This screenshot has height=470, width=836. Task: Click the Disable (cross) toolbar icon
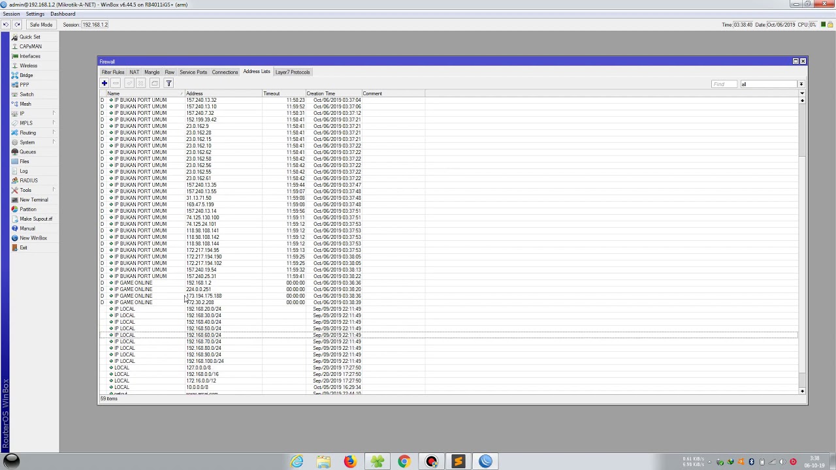pos(140,84)
